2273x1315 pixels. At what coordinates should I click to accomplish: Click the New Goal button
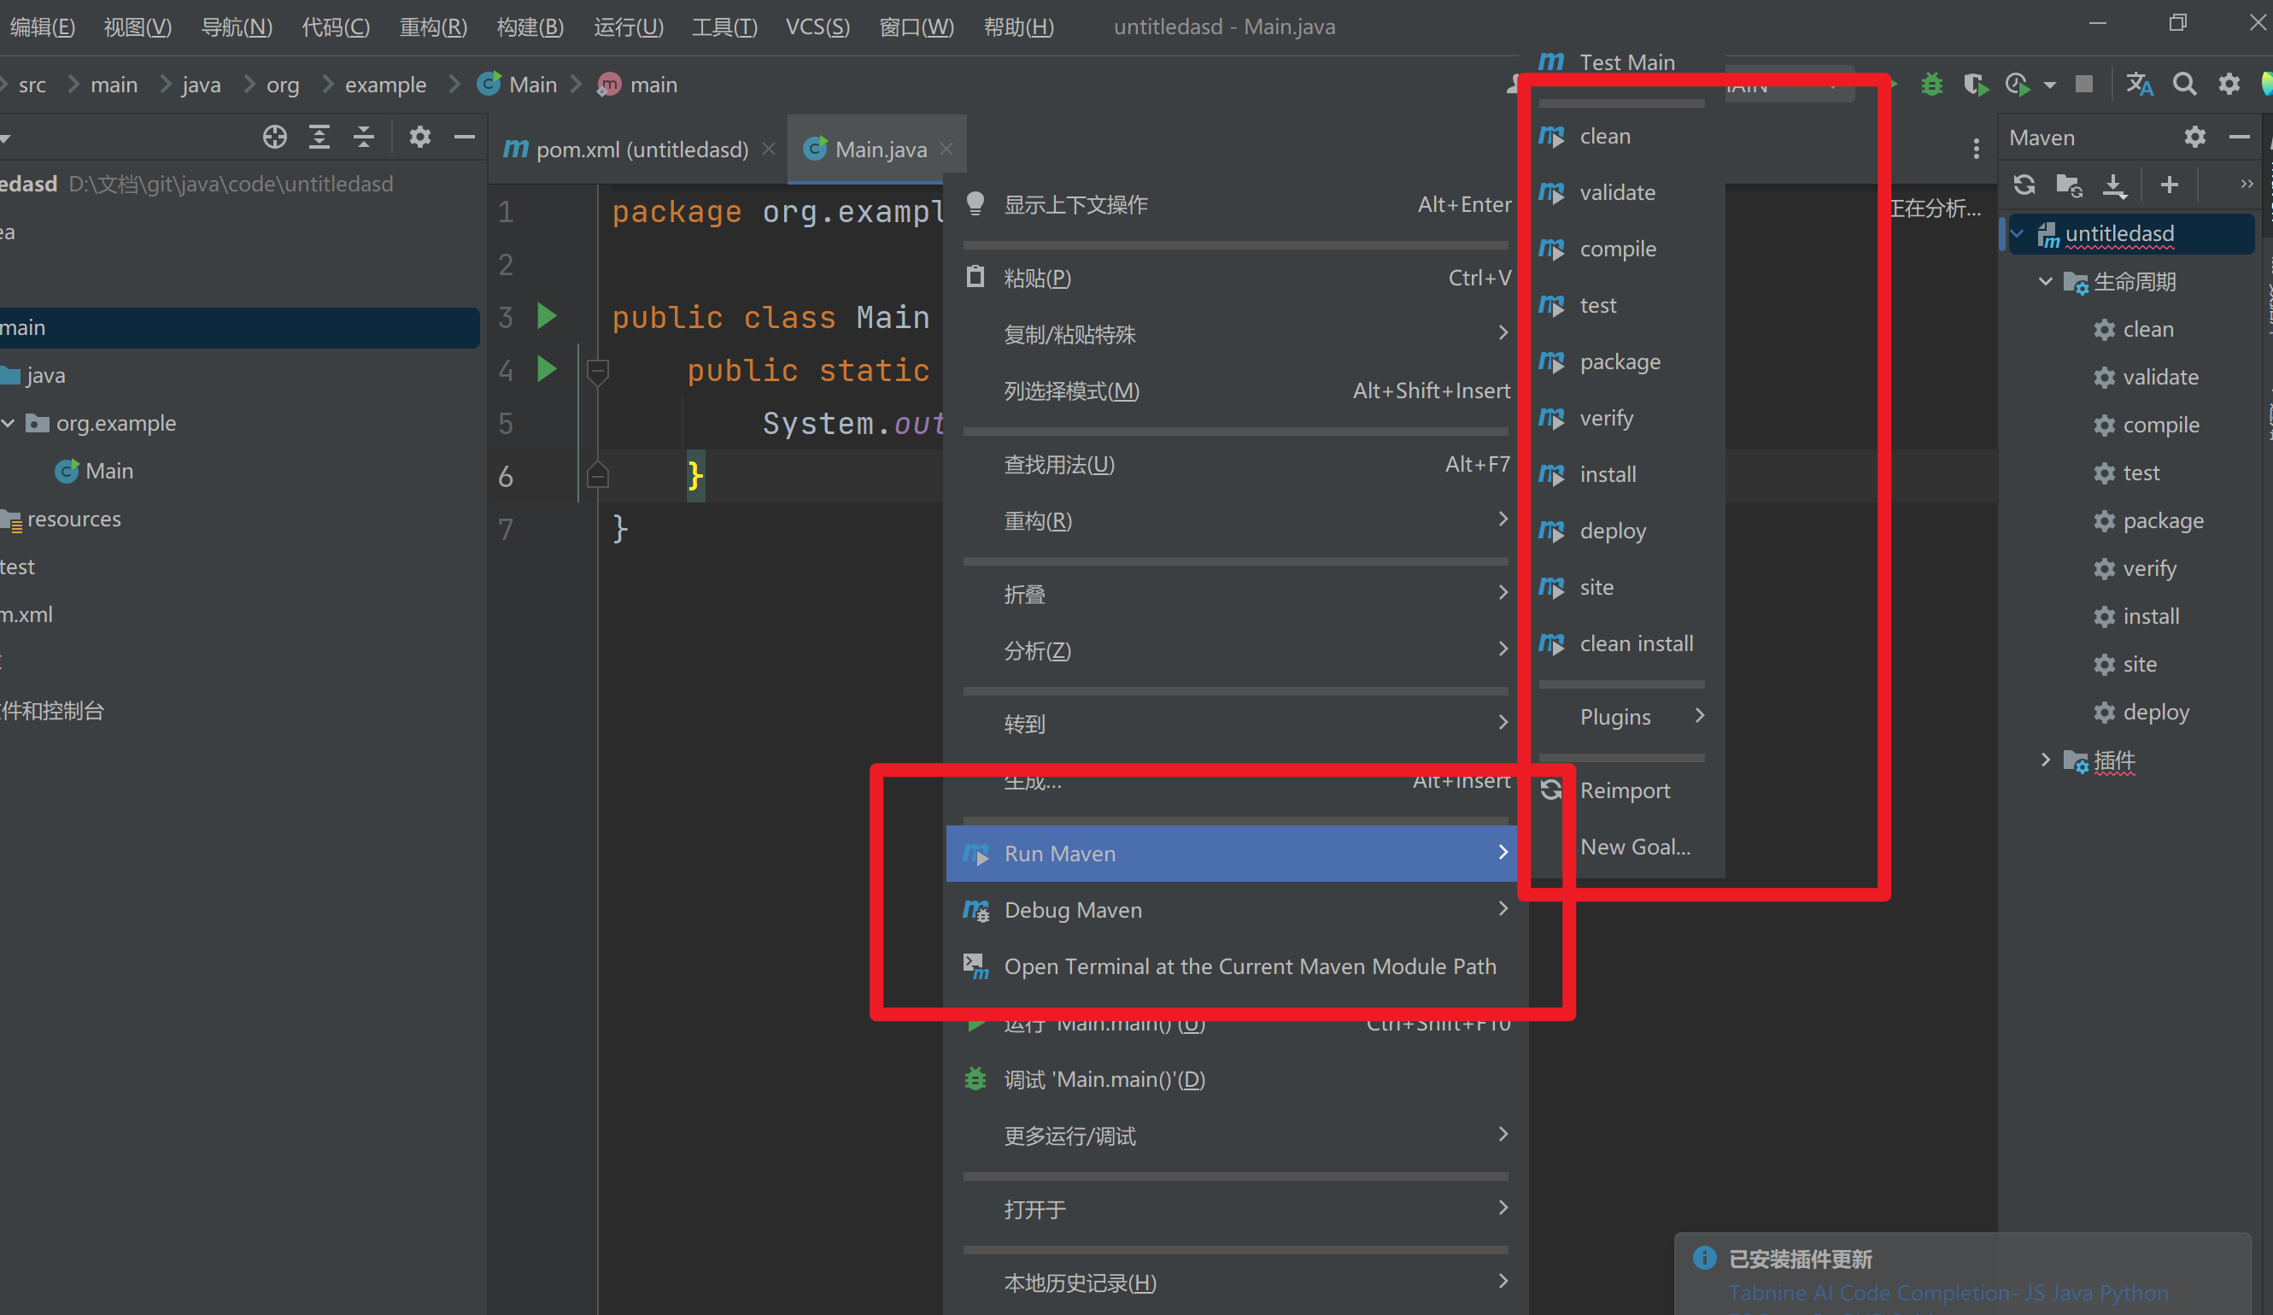click(x=1633, y=845)
